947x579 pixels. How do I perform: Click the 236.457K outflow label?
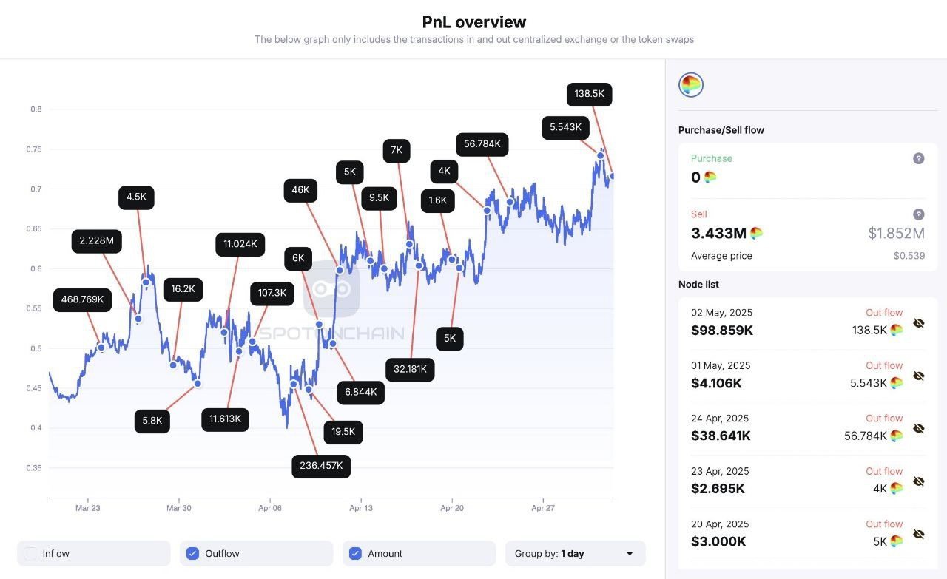321,466
